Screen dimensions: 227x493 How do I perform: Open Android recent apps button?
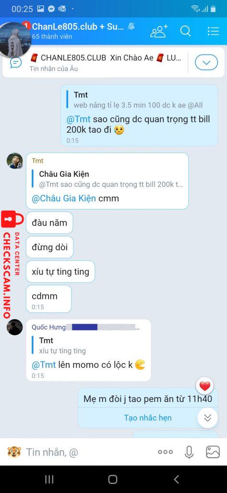[x=49, y=480]
